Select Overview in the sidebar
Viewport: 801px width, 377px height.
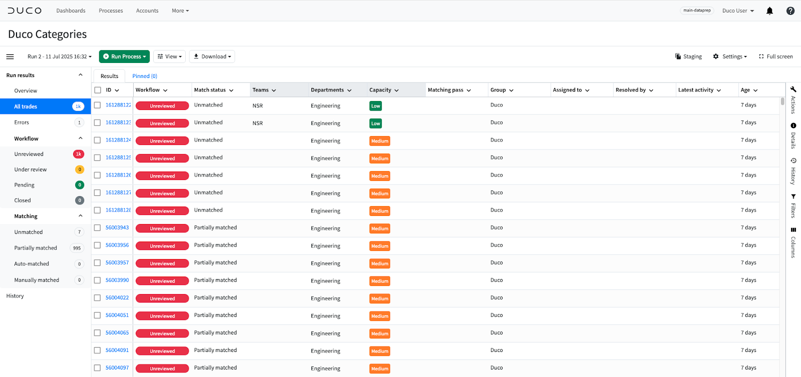click(26, 91)
